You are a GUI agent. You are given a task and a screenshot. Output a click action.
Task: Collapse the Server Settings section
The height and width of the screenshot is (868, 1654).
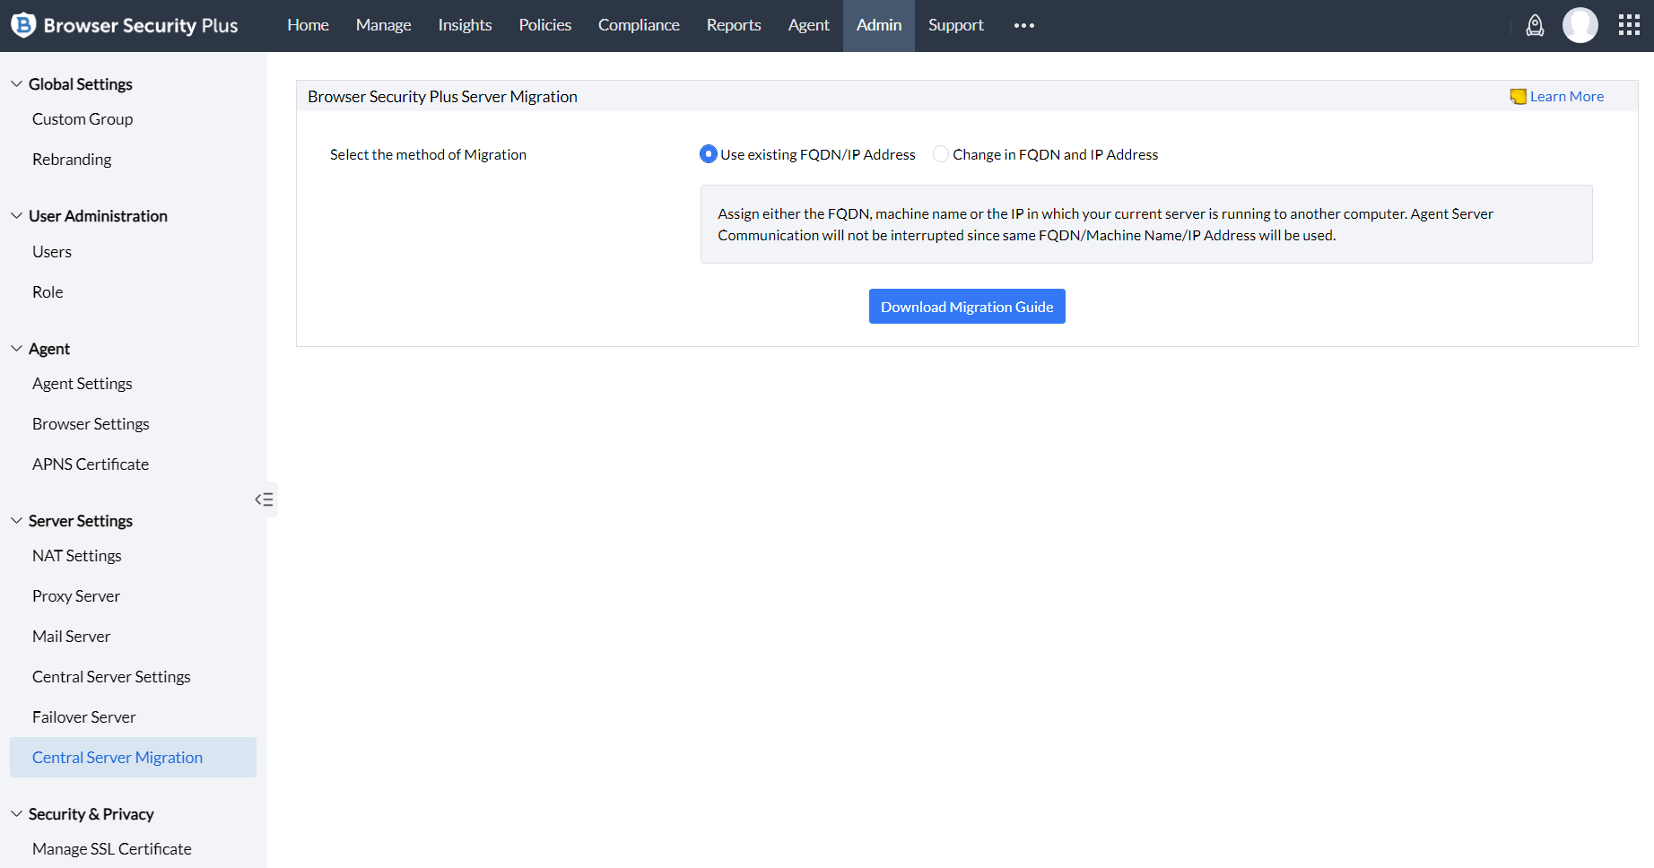[x=16, y=521]
